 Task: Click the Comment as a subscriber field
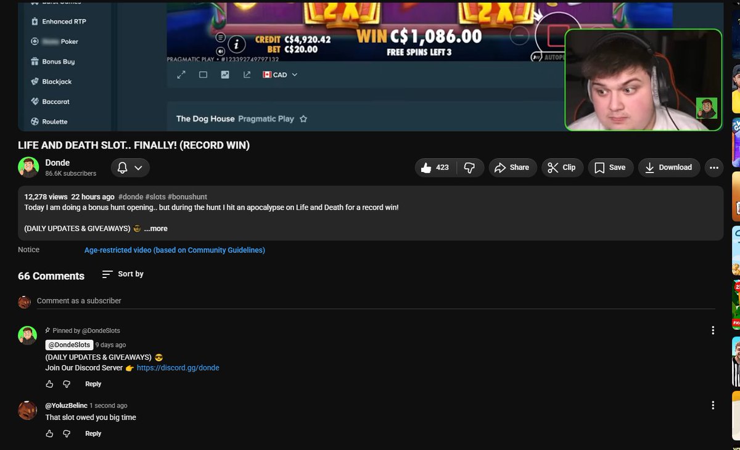376,301
